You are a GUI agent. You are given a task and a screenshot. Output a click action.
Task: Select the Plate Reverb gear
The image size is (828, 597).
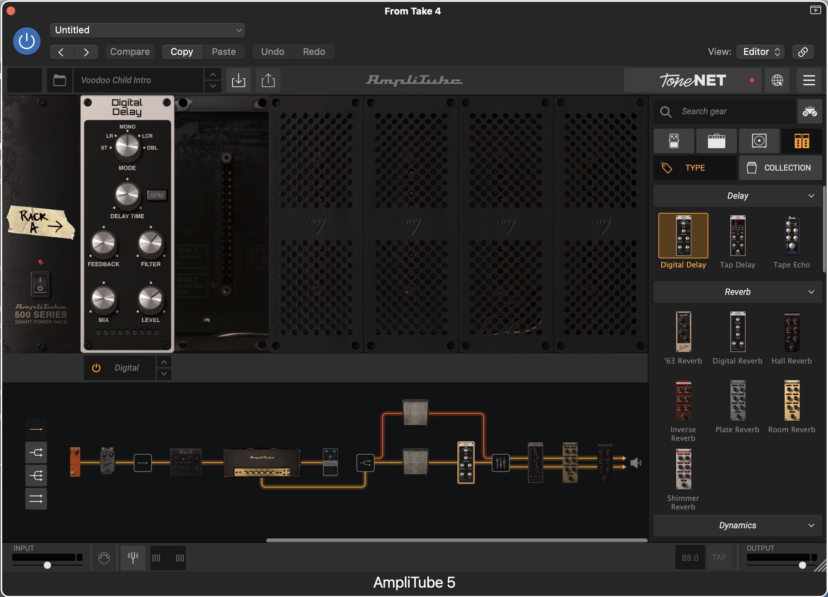[738, 401]
